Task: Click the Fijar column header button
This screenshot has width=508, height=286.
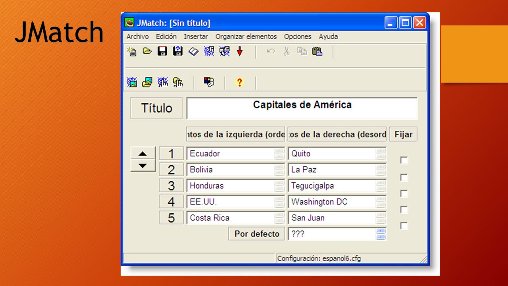Action: (403, 134)
